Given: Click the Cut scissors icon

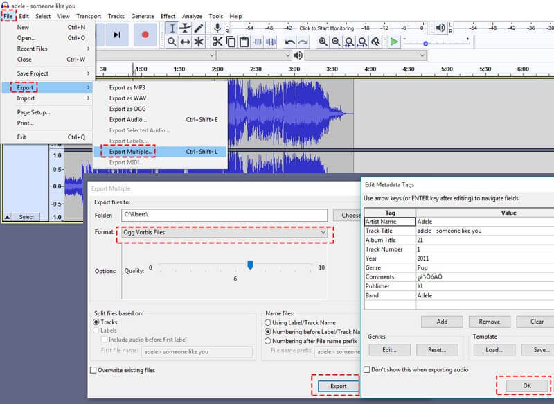Looking at the screenshot, I should (217, 42).
